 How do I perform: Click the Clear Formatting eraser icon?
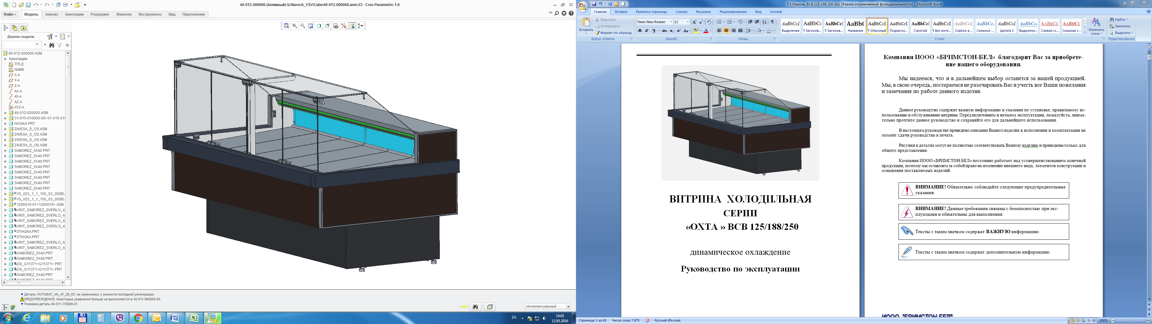click(x=709, y=22)
